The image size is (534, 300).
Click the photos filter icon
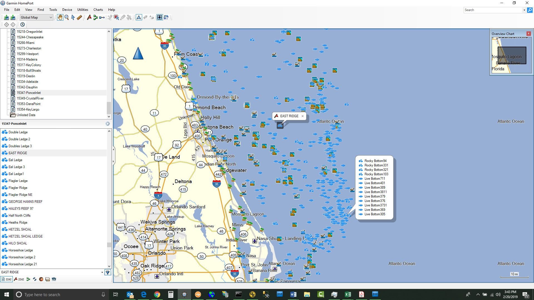[x=54, y=279]
